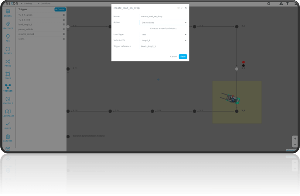Open the Orders section in sidebar
This screenshot has width=300, height=196.
[8, 13]
